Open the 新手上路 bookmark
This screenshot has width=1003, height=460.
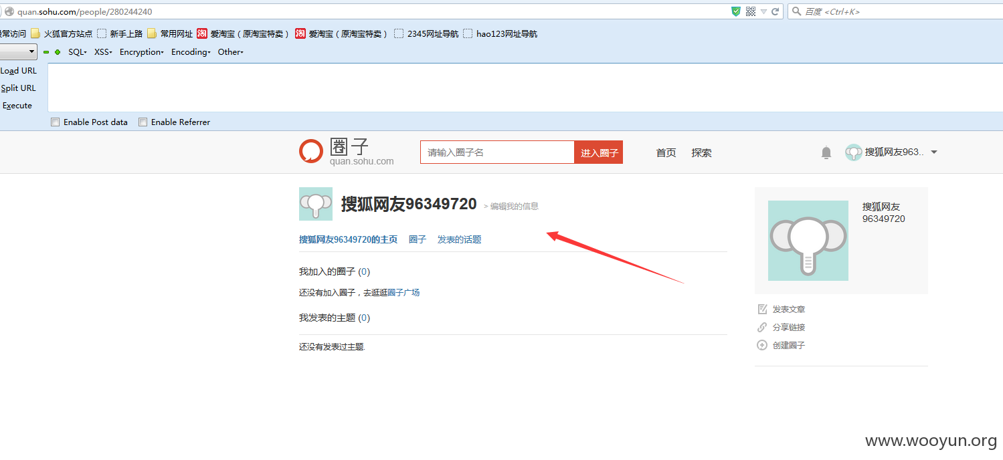click(x=120, y=33)
